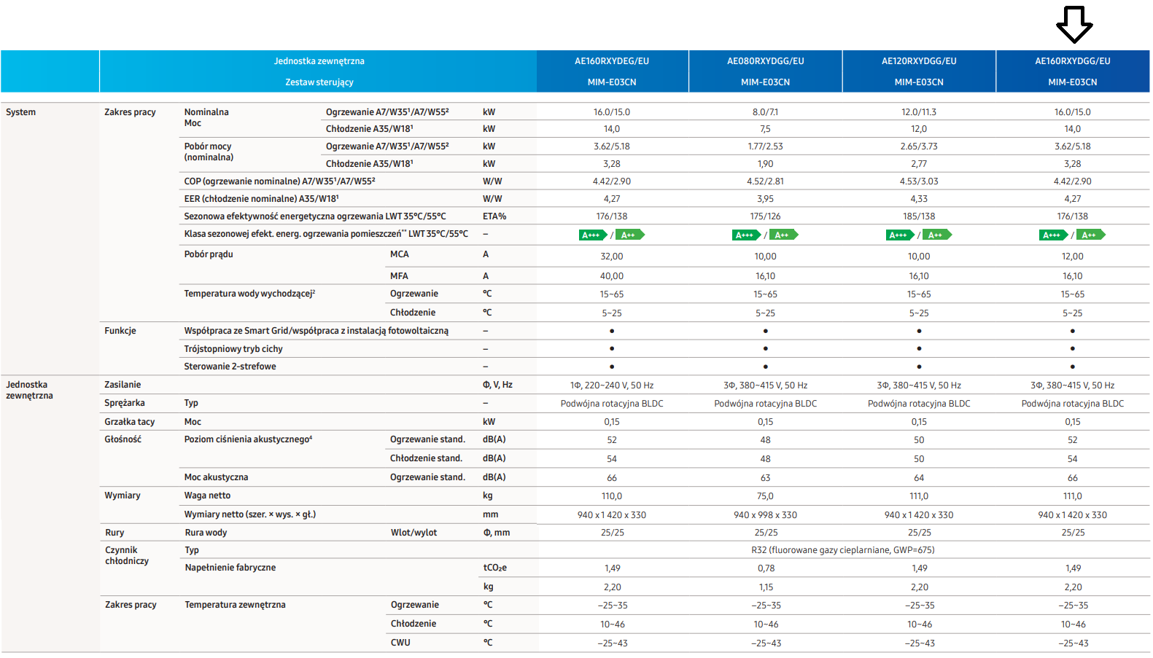Click the 'Nominalna Moc' row label
The width and height of the screenshot is (1153, 658).
point(206,117)
